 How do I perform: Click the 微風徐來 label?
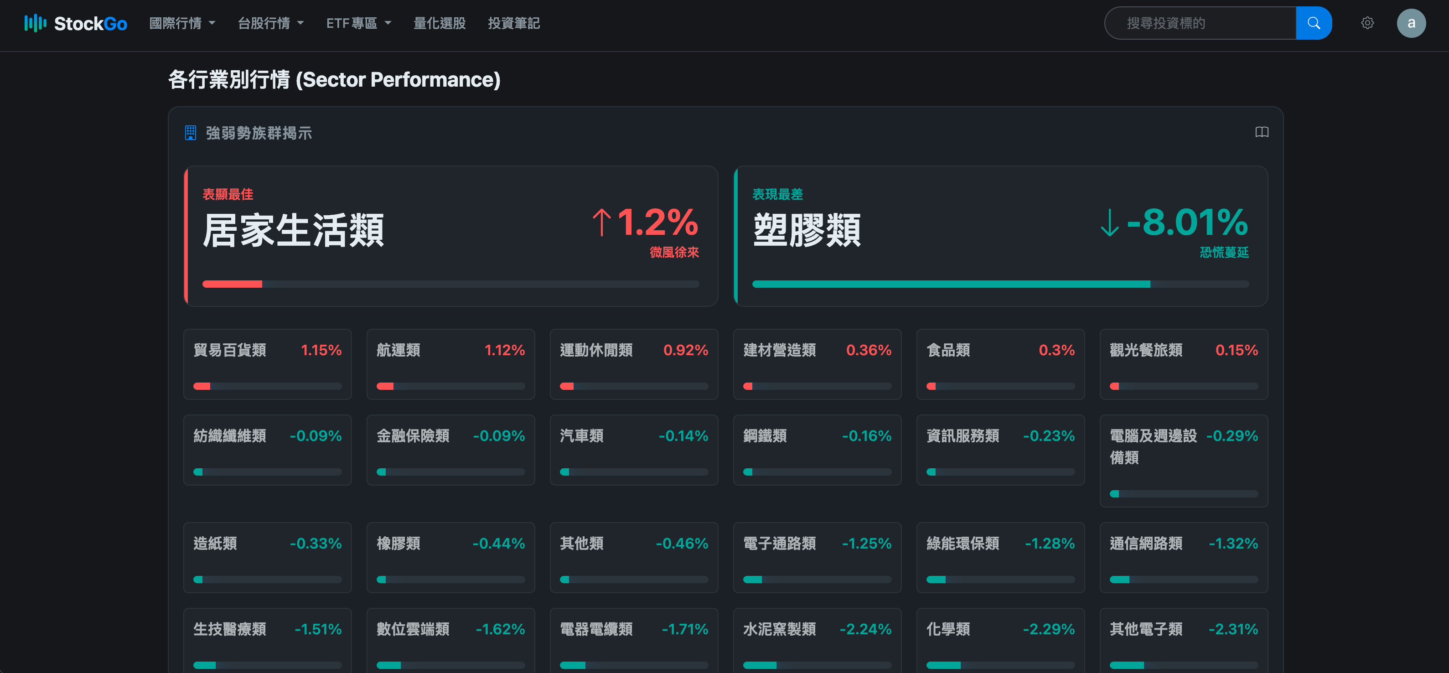[674, 252]
